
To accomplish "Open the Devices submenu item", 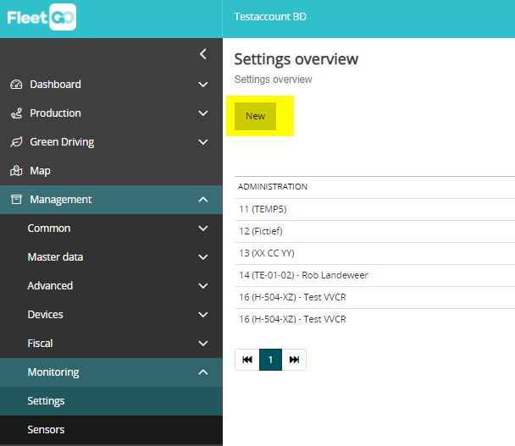I will pos(111,315).
